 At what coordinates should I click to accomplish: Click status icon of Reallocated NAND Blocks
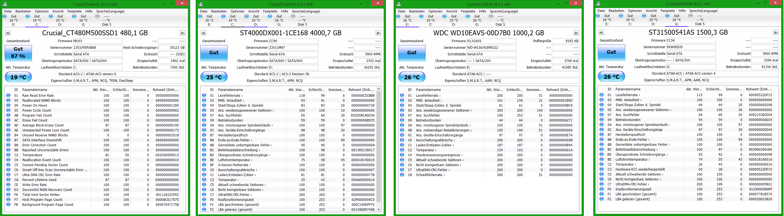coord(8,100)
